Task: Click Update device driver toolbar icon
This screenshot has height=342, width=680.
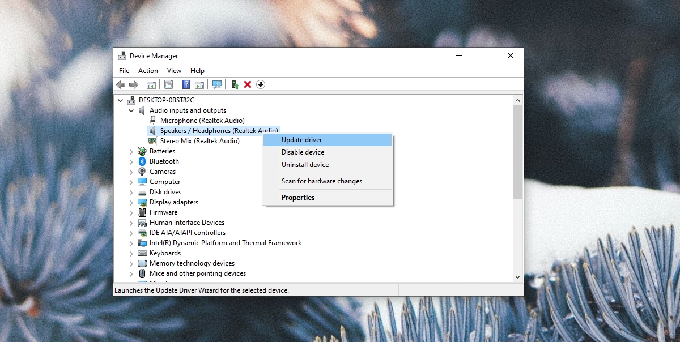Action: [x=235, y=84]
